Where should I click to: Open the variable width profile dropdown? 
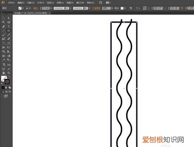70,8
